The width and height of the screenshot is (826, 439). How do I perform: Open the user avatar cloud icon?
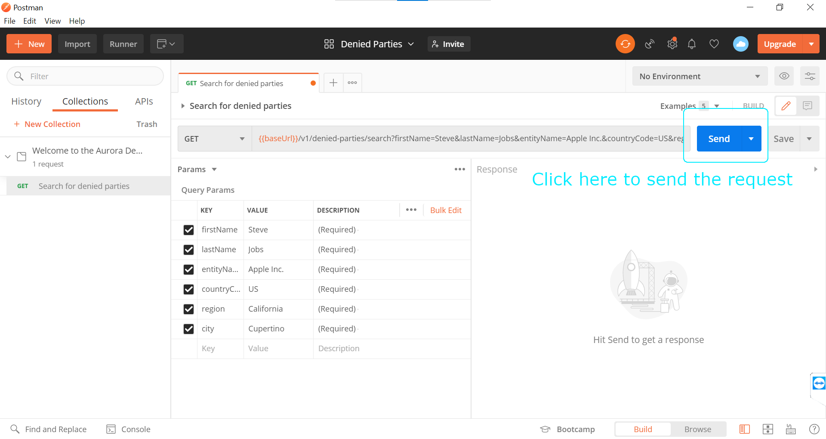point(740,44)
